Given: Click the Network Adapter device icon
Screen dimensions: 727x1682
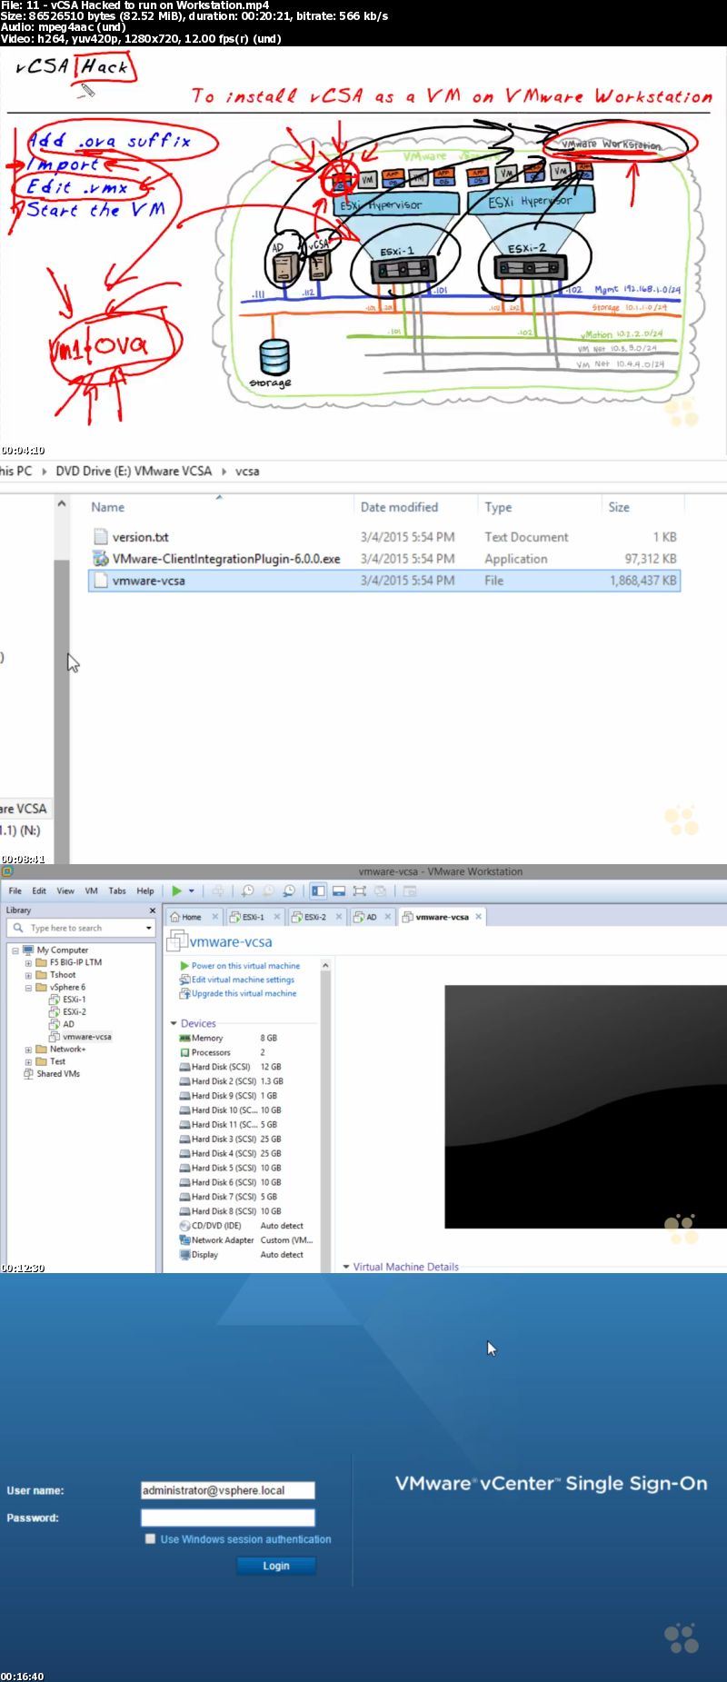Looking at the screenshot, I should click(x=184, y=1239).
